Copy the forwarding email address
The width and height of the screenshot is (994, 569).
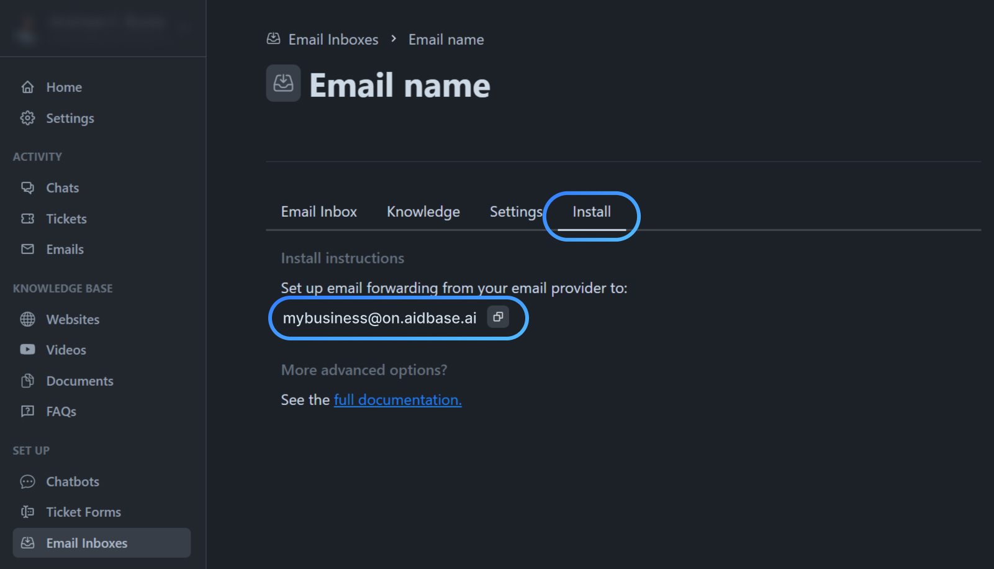coord(497,317)
